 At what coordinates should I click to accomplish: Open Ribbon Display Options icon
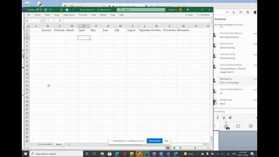tap(188, 10)
